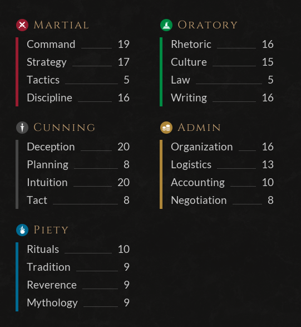Click the Command skill row
The height and width of the screenshot is (327, 301).
(78, 44)
